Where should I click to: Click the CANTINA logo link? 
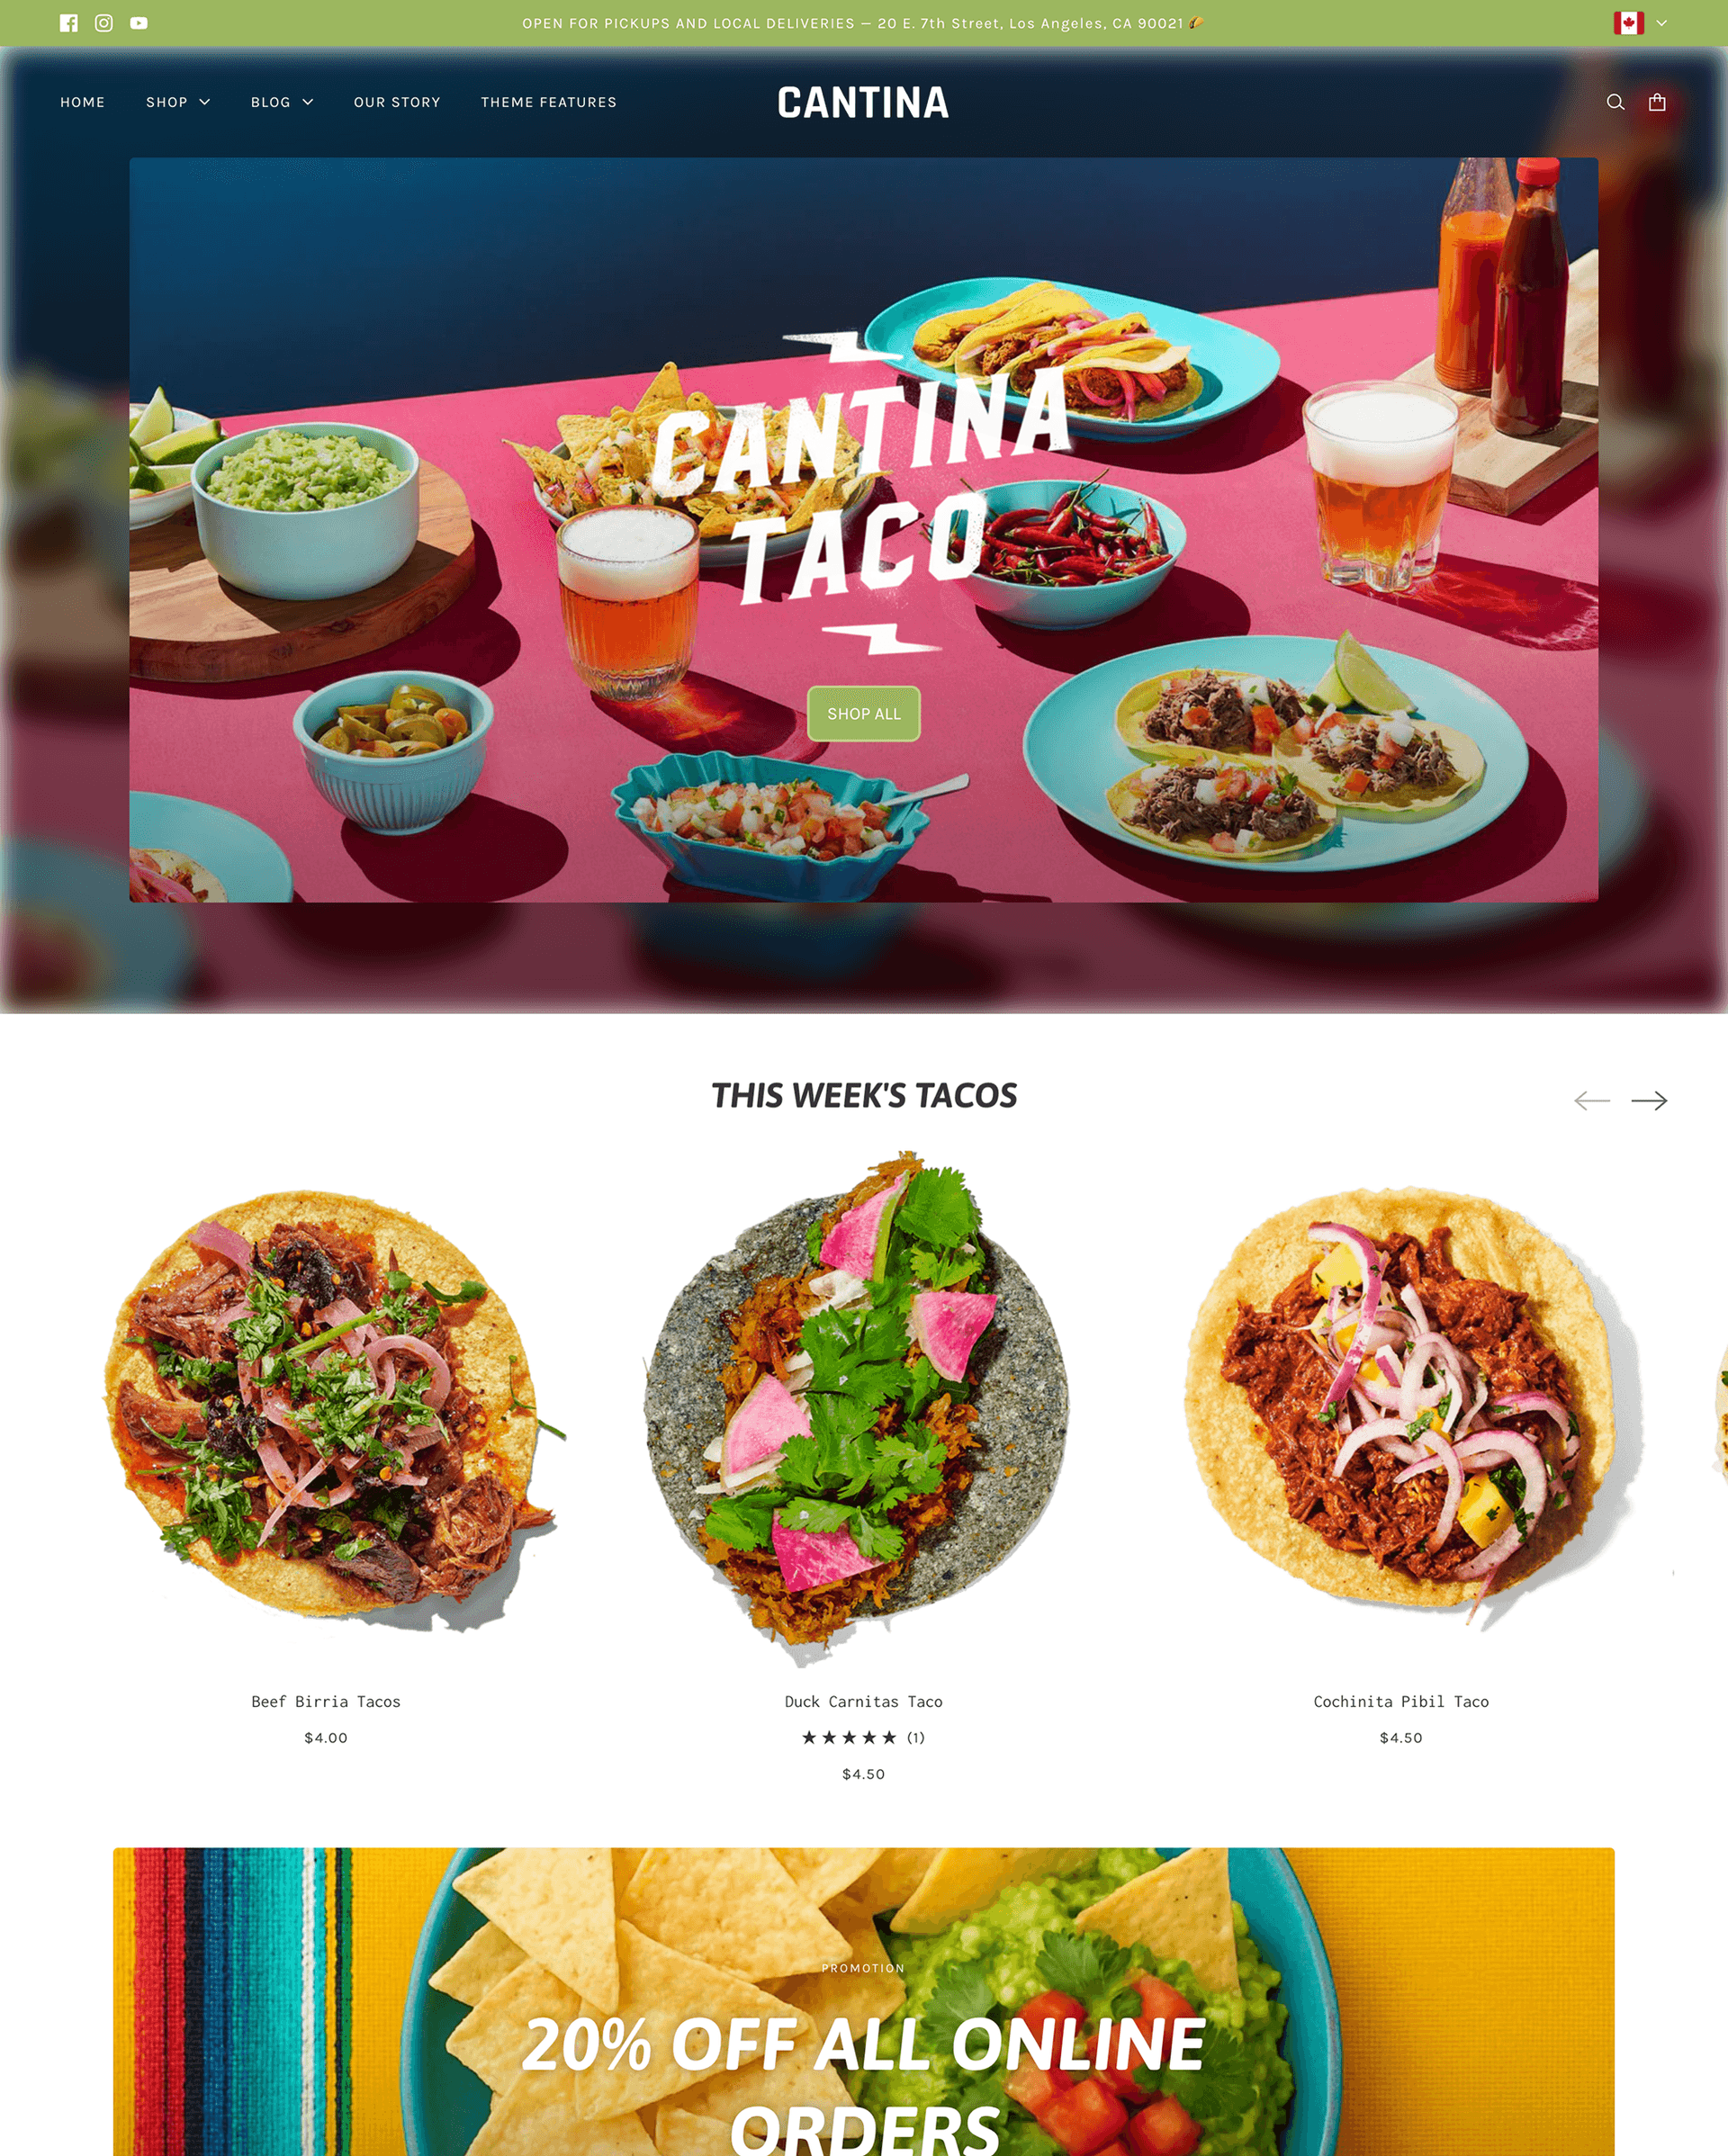[x=863, y=103]
